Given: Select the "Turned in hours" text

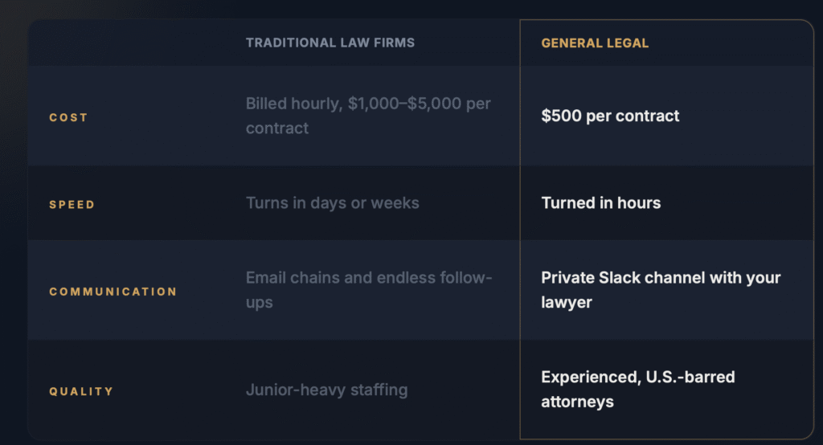Looking at the screenshot, I should [x=600, y=203].
